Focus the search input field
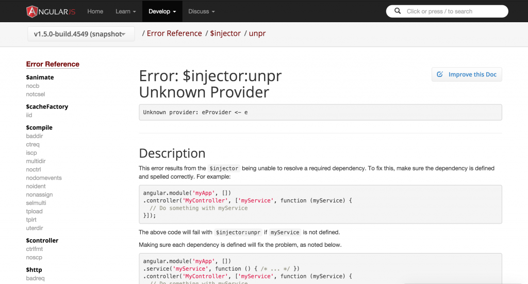This screenshot has height=284, width=528. (x=447, y=11)
